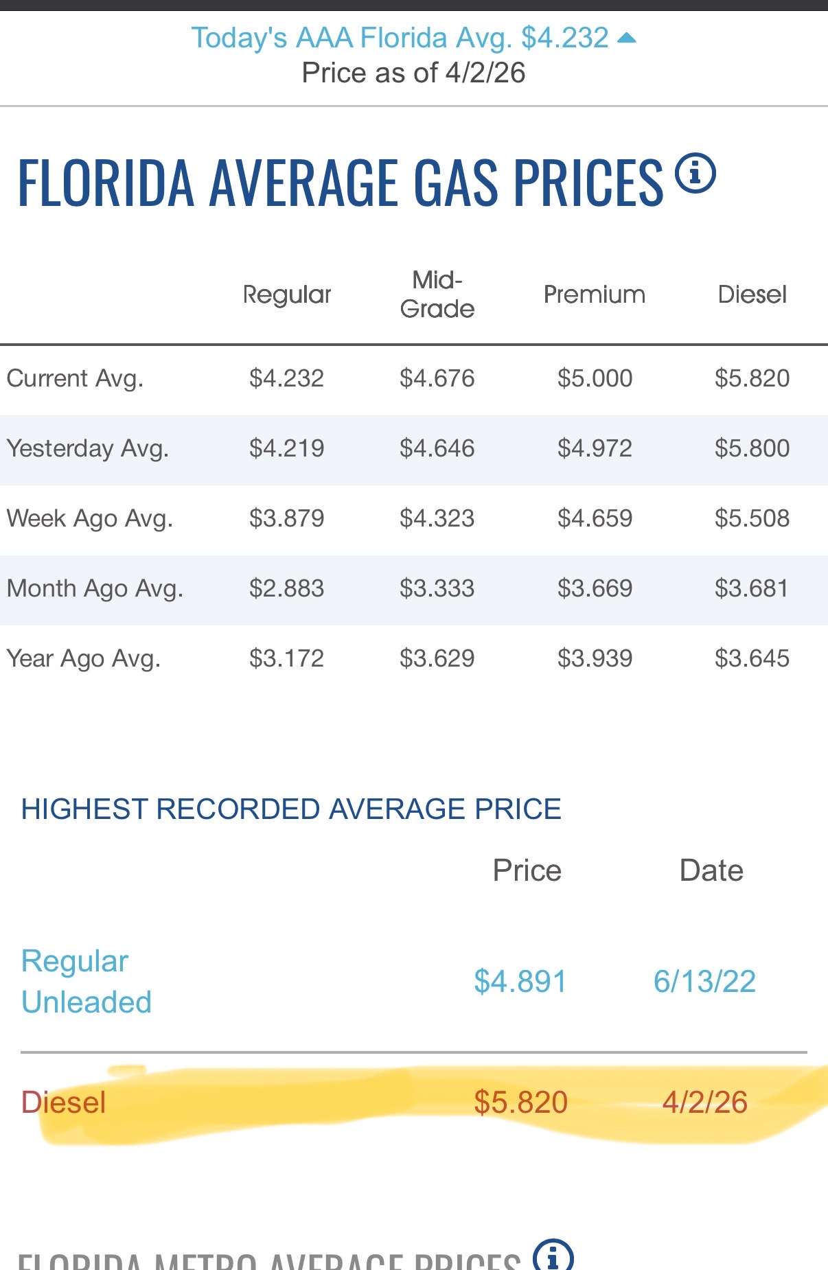
Task: Select the Month Ago Avg. row label
Action: click(95, 588)
